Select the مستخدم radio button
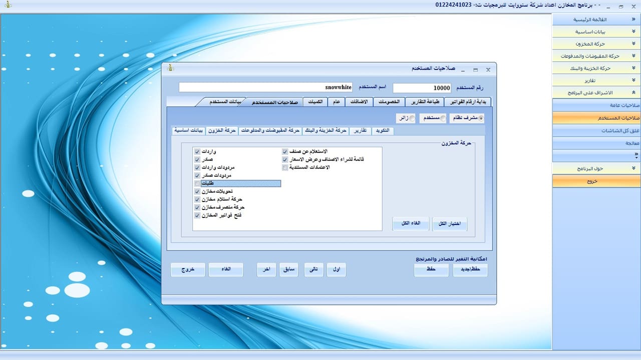The width and height of the screenshot is (641, 360). coord(443,118)
